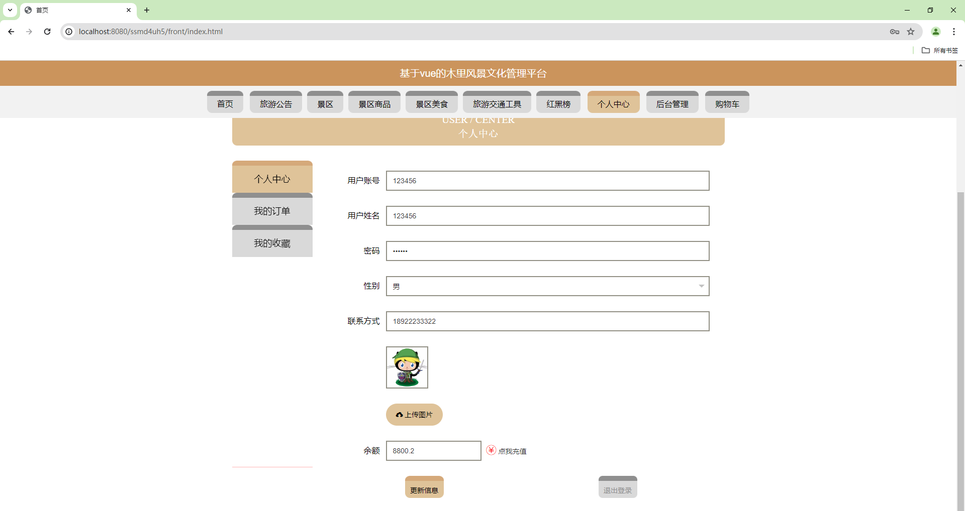The image size is (965, 511).
Task: Reload the page with refresh icon
Action: coord(47,32)
